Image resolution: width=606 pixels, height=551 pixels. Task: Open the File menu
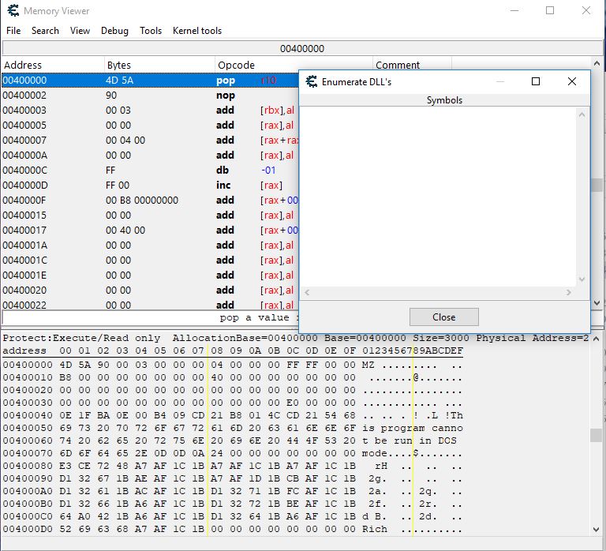tap(13, 31)
